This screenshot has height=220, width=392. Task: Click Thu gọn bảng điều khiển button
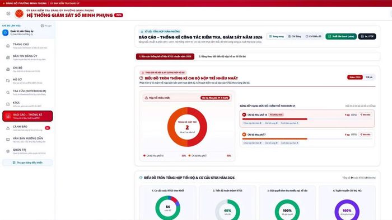27,162
